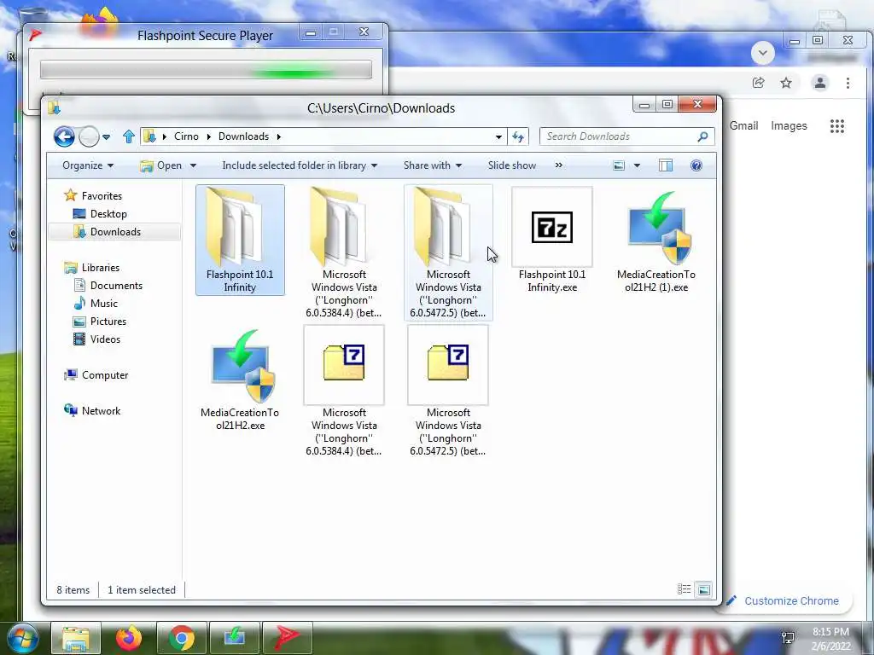Switch to large thumbnails view in status bar
This screenshot has height=655, width=874.
(704, 589)
